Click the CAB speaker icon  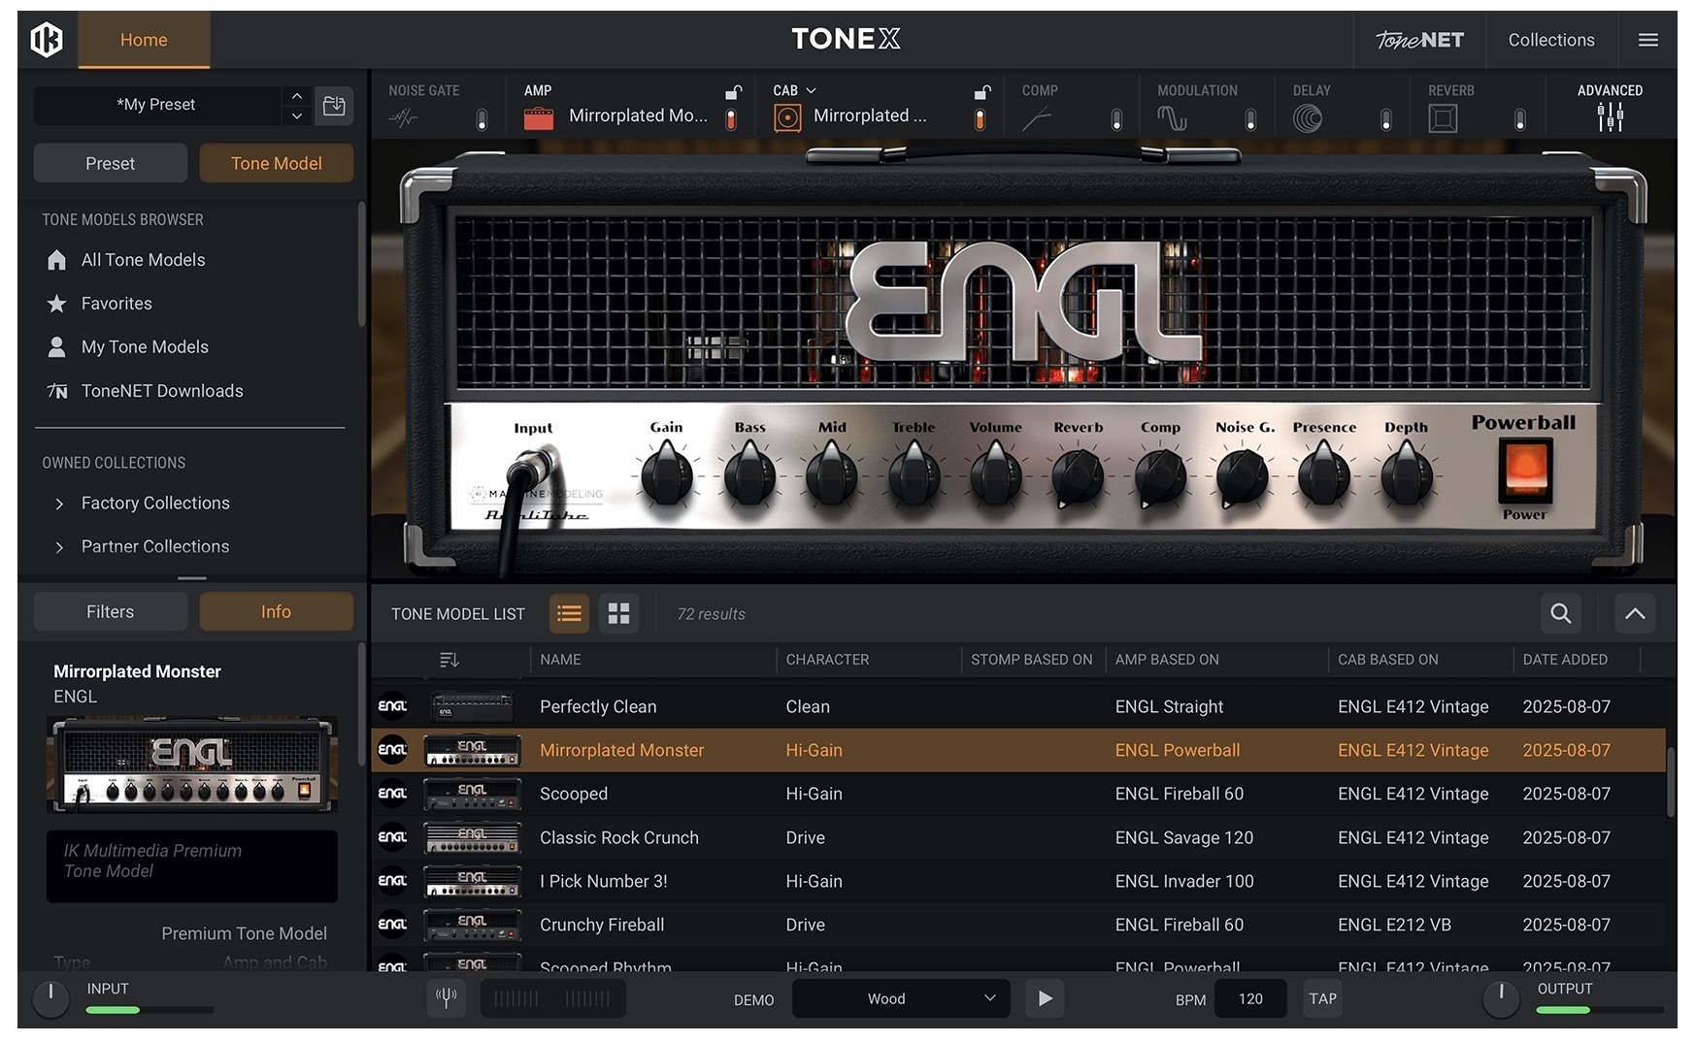pyautogui.click(x=787, y=118)
